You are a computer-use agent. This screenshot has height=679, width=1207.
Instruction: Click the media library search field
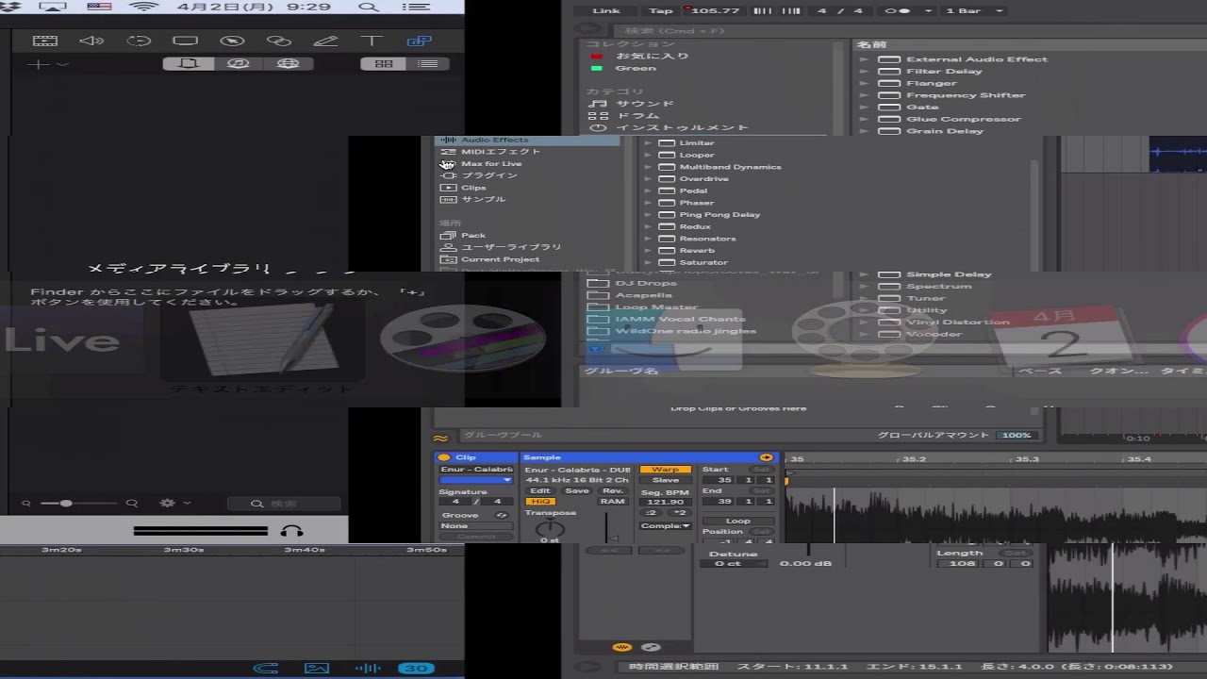click(283, 504)
